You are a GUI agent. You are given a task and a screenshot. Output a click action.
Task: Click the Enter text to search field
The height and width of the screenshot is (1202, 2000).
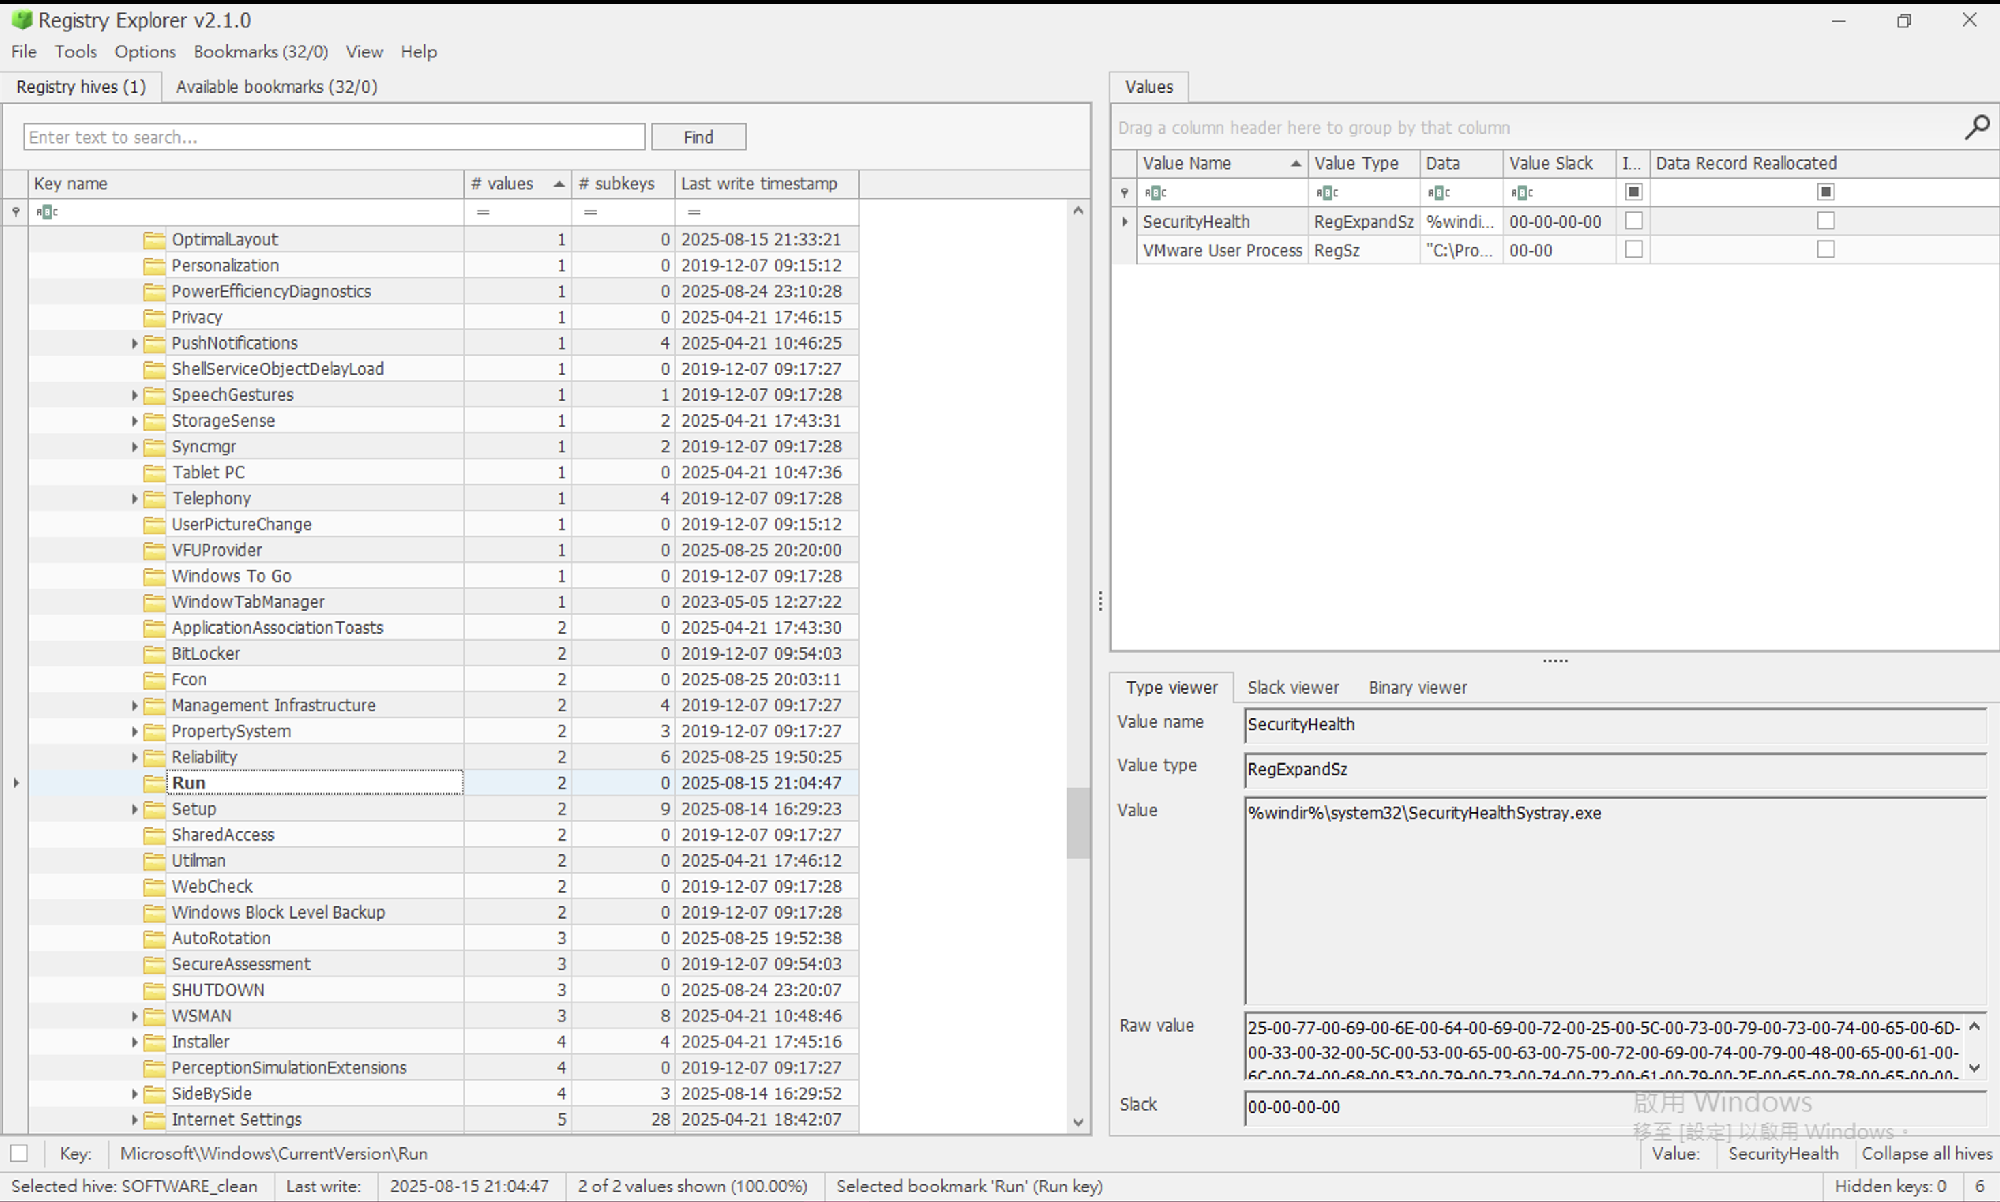(x=334, y=137)
